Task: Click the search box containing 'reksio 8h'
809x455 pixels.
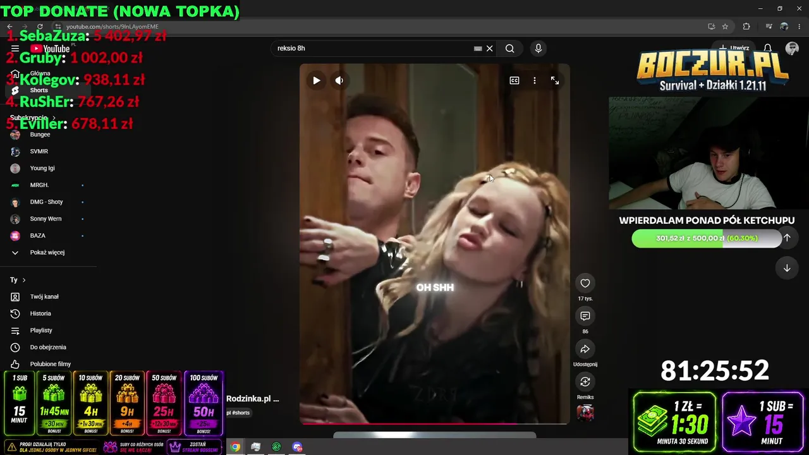Action: 373,49
